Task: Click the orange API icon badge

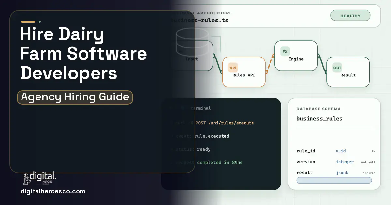Action: tap(233, 68)
